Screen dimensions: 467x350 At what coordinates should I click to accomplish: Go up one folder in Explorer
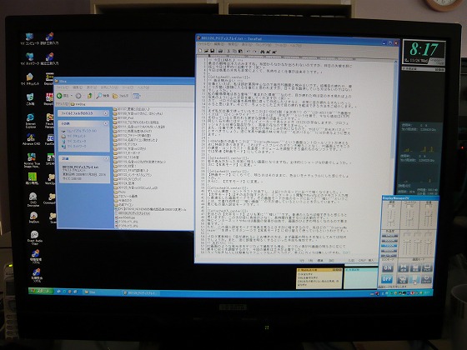89,96
